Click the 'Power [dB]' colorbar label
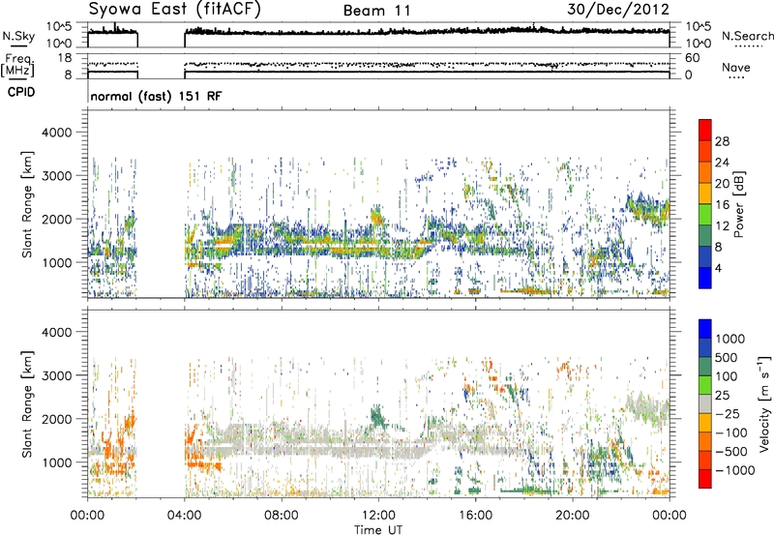The width and height of the screenshot is (774, 536). click(738, 204)
